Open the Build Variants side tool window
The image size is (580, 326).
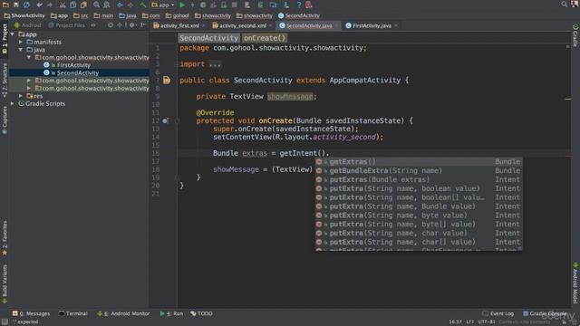coord(5,283)
